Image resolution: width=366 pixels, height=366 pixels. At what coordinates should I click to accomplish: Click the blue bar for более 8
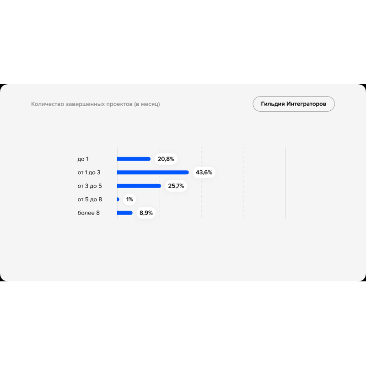click(125, 213)
